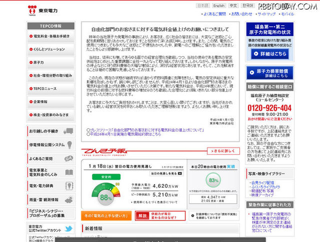The image size is (320, 242).
Task: Open rainfall and thunder observation cloud icon
Action: coord(69,200)
